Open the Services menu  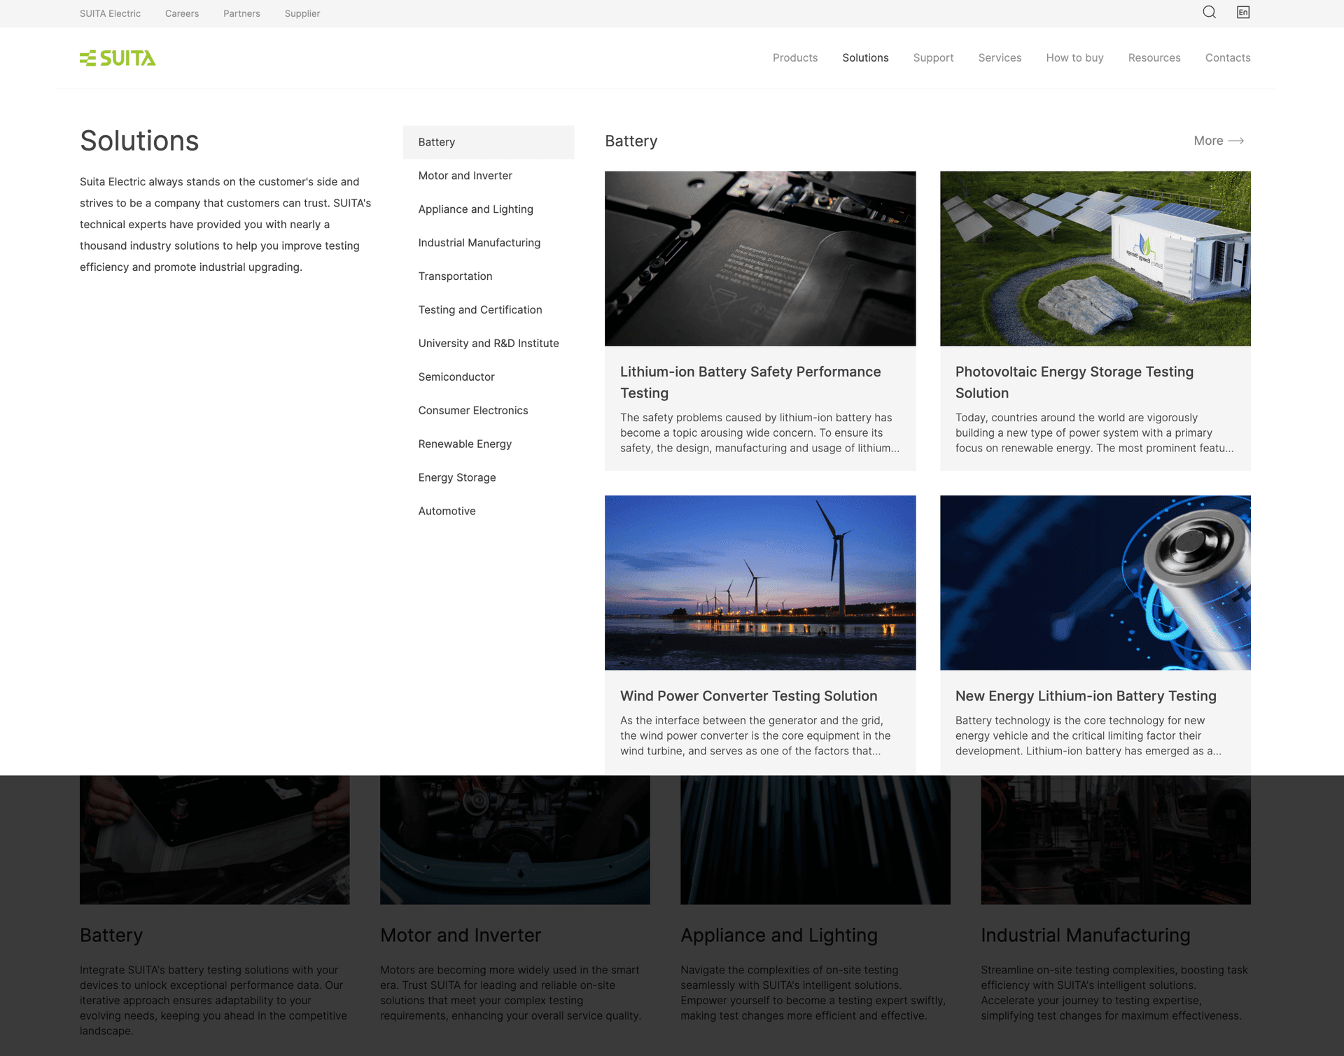pos(1000,57)
